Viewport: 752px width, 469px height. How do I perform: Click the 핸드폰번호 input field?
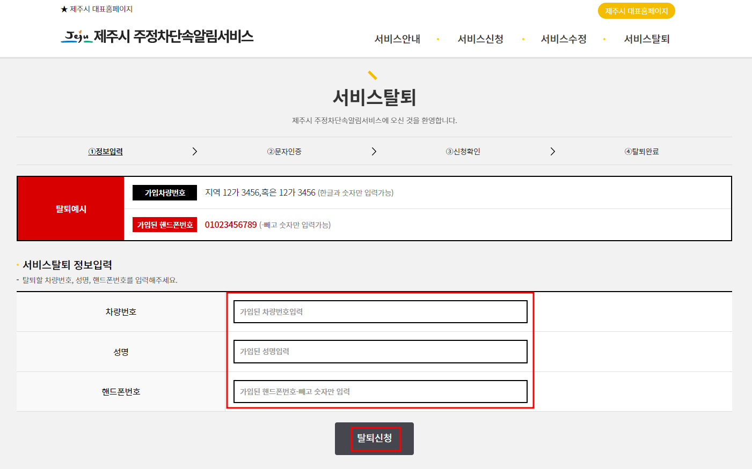coord(380,391)
